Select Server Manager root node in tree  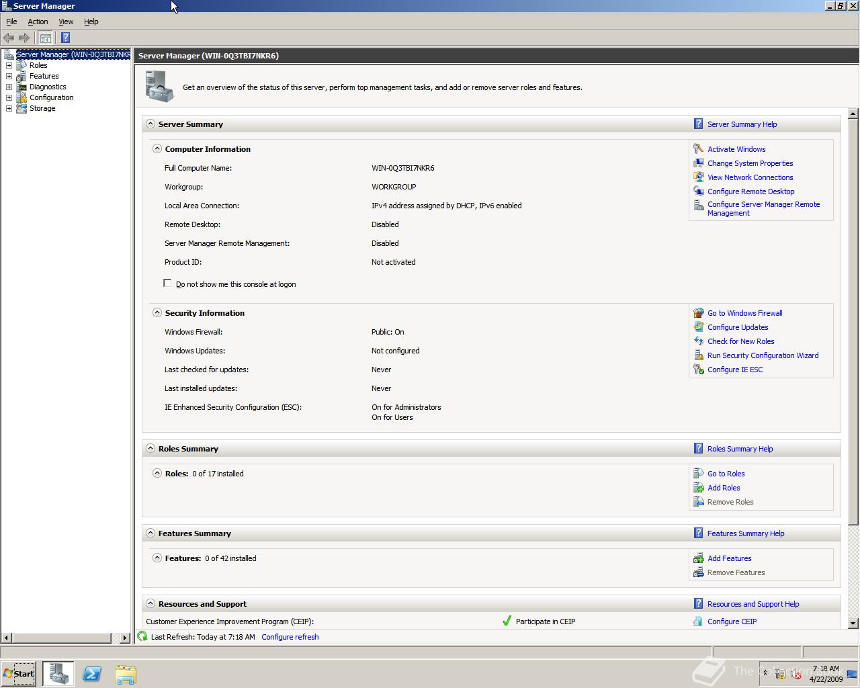pyautogui.click(x=73, y=54)
